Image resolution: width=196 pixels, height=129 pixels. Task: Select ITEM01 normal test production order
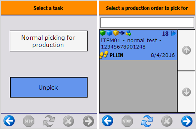(x=134, y=44)
